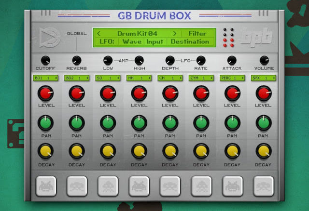The image size is (309, 211).
Task: Click the global CUTOFF knob
Action: point(45,60)
